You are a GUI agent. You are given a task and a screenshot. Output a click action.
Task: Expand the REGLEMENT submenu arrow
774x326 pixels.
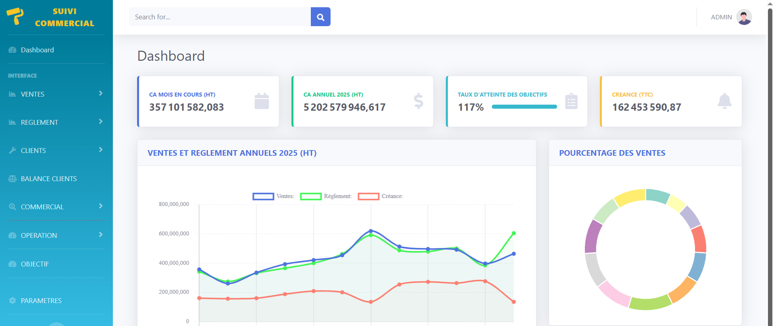pos(100,122)
